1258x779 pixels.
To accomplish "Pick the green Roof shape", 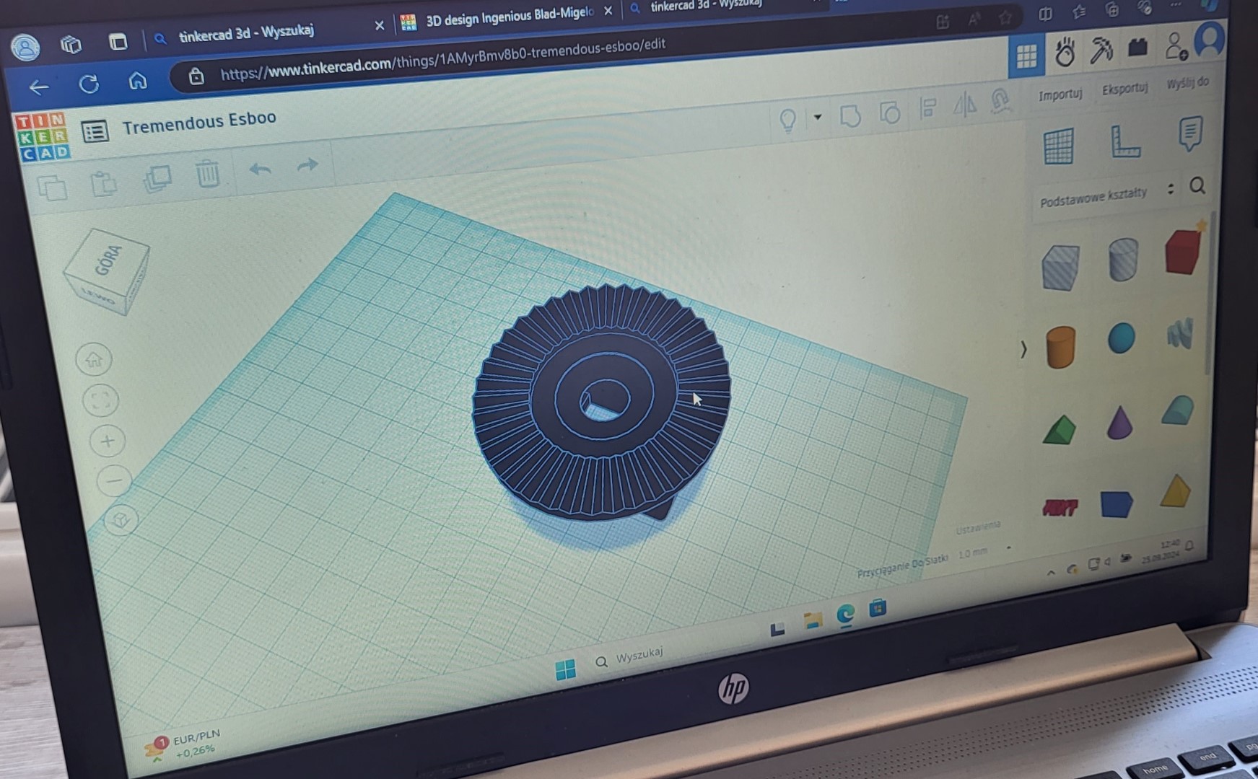I will [x=1060, y=429].
